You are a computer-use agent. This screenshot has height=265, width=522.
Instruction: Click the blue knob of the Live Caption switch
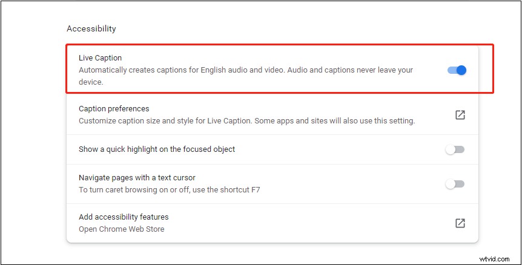(x=461, y=70)
